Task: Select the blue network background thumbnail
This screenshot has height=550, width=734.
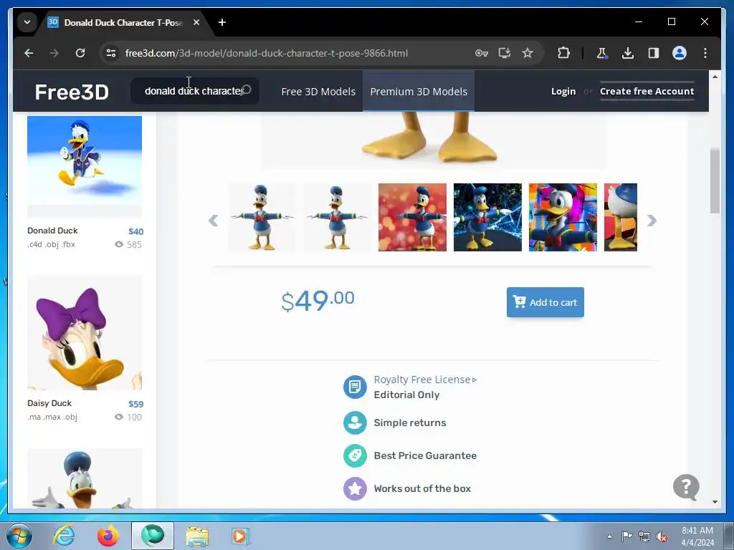Action: [487, 218]
